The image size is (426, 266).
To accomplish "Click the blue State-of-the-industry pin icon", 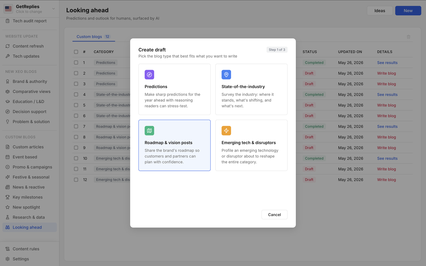I will tap(226, 75).
